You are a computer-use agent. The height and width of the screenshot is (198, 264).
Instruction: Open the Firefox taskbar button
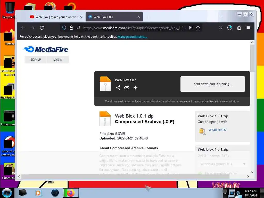[x=71, y=193]
